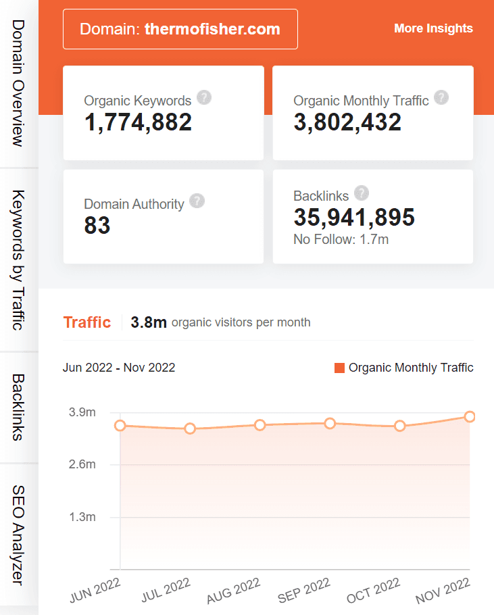Click the 3,802,432 monthly traffic value
494x615 pixels.
[347, 122]
